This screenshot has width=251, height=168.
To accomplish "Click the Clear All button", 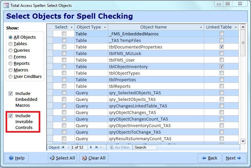I will tap(94, 158).
